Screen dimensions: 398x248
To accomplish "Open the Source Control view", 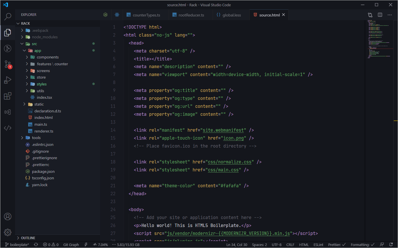I will [8, 49].
